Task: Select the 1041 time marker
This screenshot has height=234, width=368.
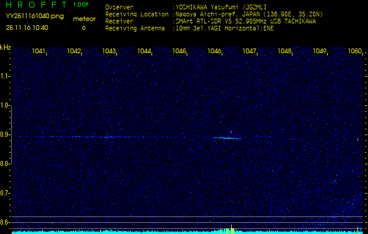Action: point(39,51)
